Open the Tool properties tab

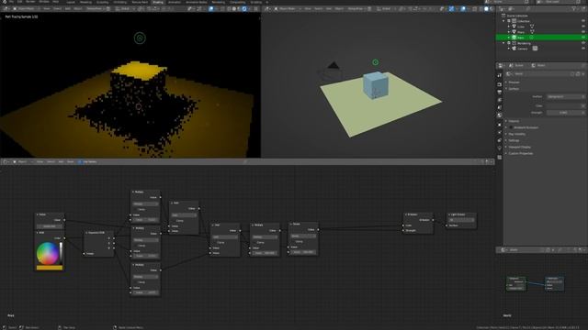(x=500, y=75)
